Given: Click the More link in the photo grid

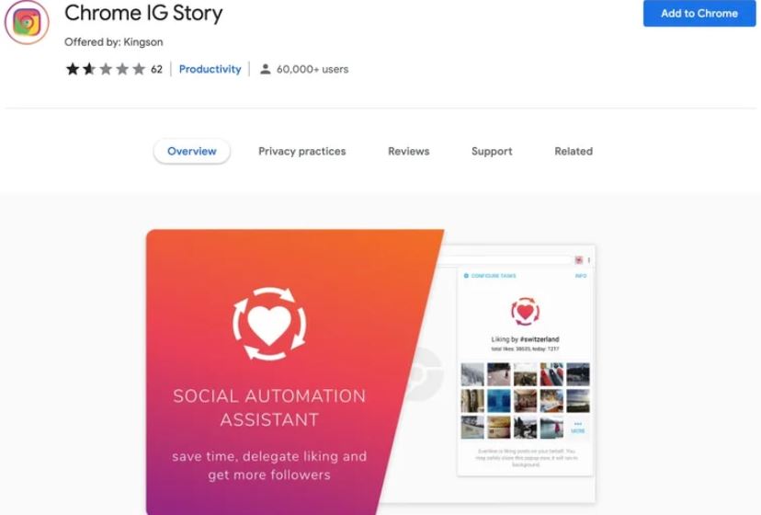Looking at the screenshot, I should click(577, 428).
